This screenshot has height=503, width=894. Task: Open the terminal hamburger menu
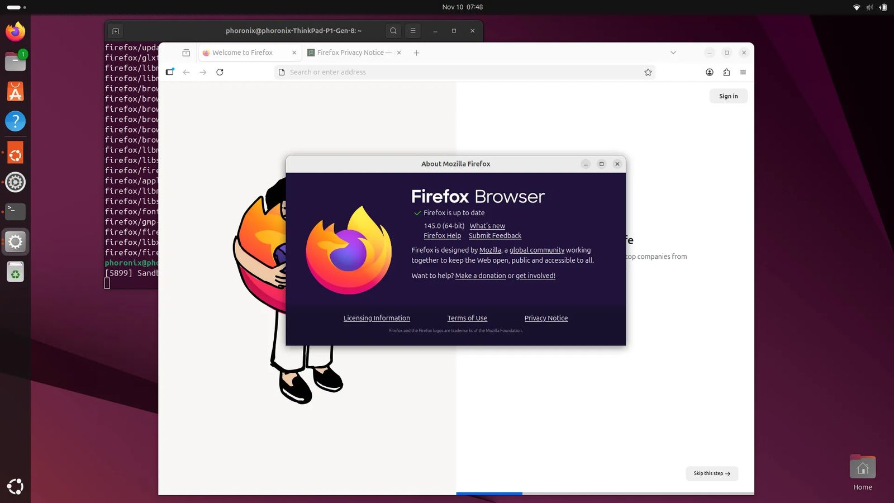pyautogui.click(x=412, y=31)
